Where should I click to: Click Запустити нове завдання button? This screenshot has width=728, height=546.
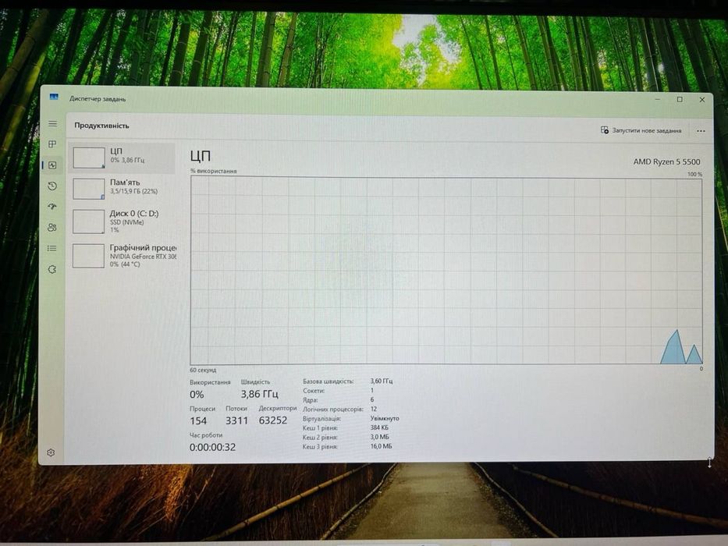[641, 130]
